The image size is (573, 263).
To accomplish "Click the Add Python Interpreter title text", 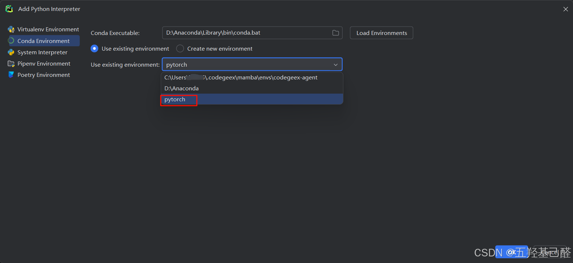I will (x=49, y=9).
